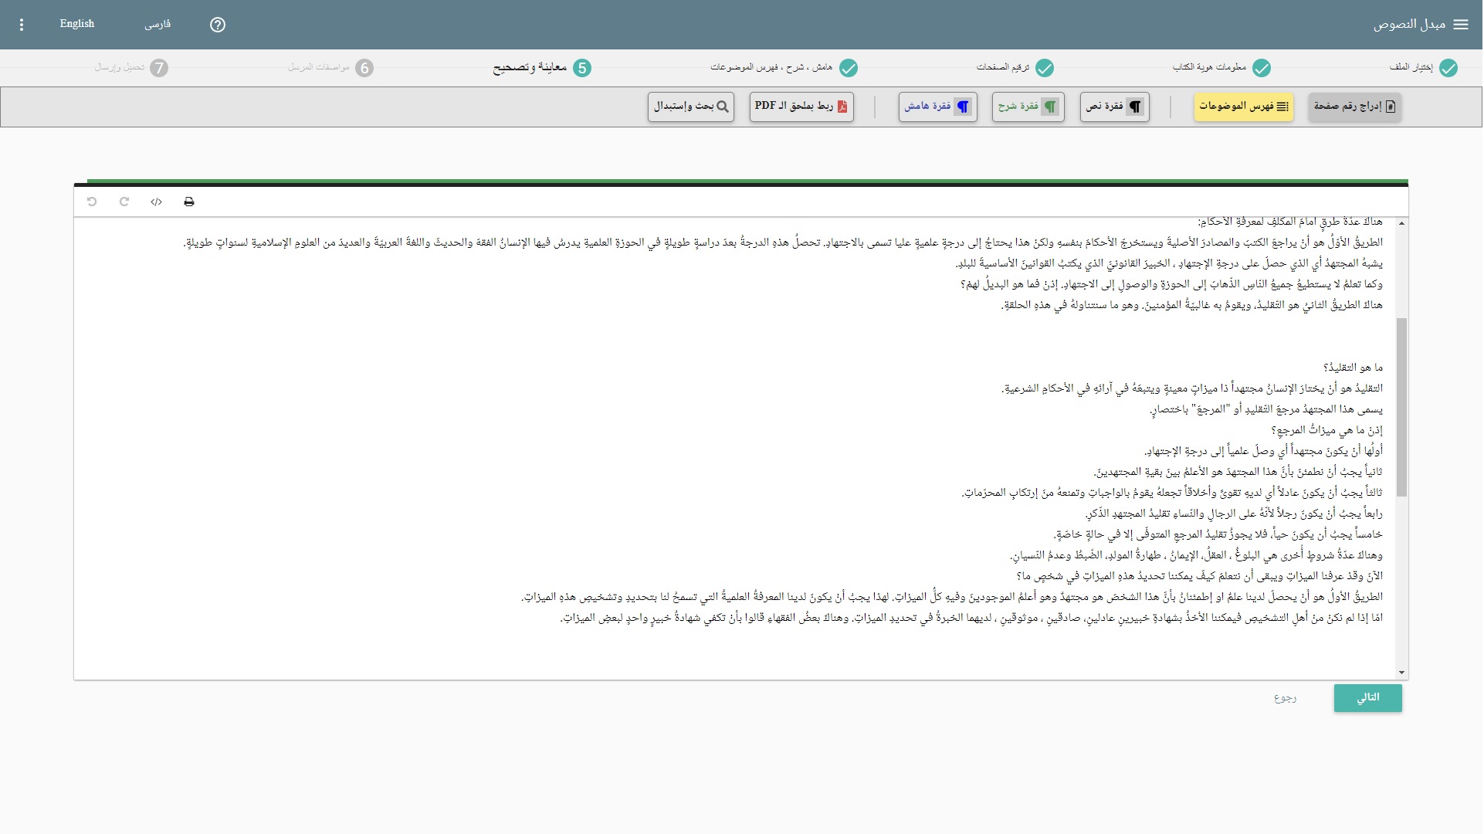Viewport: 1484px width, 834px height.
Task: Click the redo icon in editor toolbar
Action: click(124, 202)
